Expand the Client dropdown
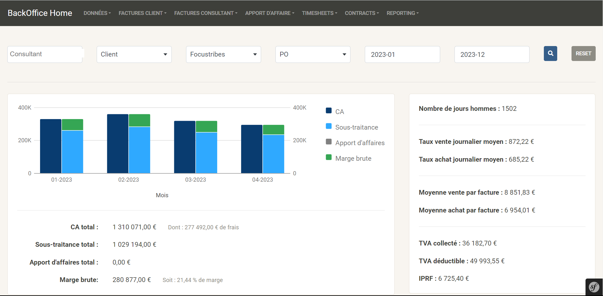Screen dimensions: 603x296 [x=134, y=54]
